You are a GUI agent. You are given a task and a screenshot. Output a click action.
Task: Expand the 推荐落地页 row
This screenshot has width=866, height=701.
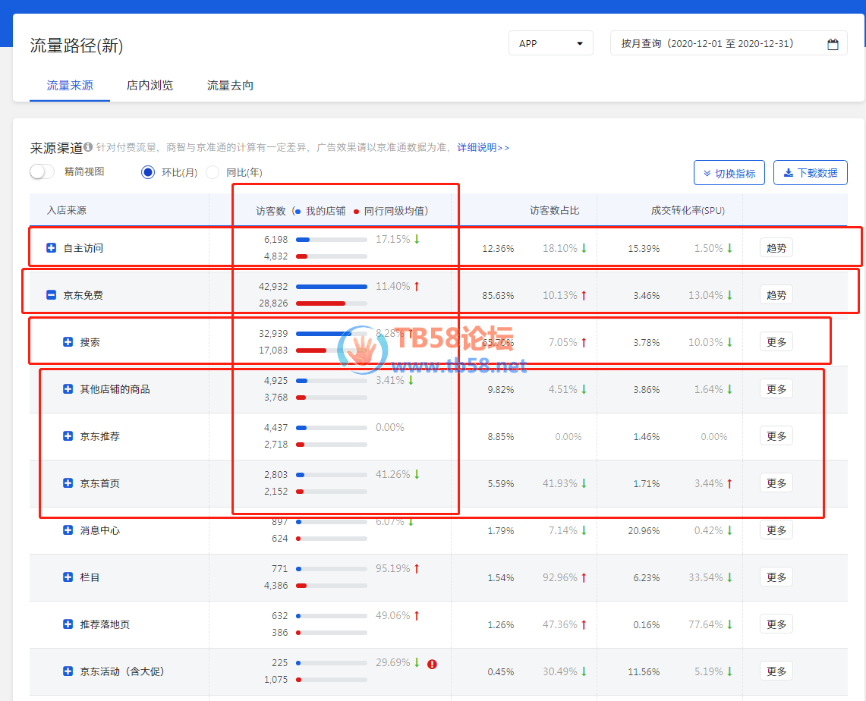[68, 624]
